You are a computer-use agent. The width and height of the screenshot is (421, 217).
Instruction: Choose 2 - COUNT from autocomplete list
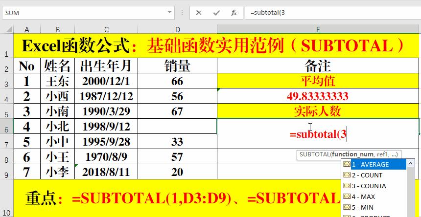tap(375, 175)
